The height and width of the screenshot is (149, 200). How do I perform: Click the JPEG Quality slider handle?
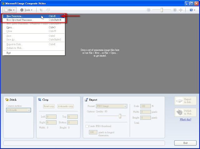(120, 116)
